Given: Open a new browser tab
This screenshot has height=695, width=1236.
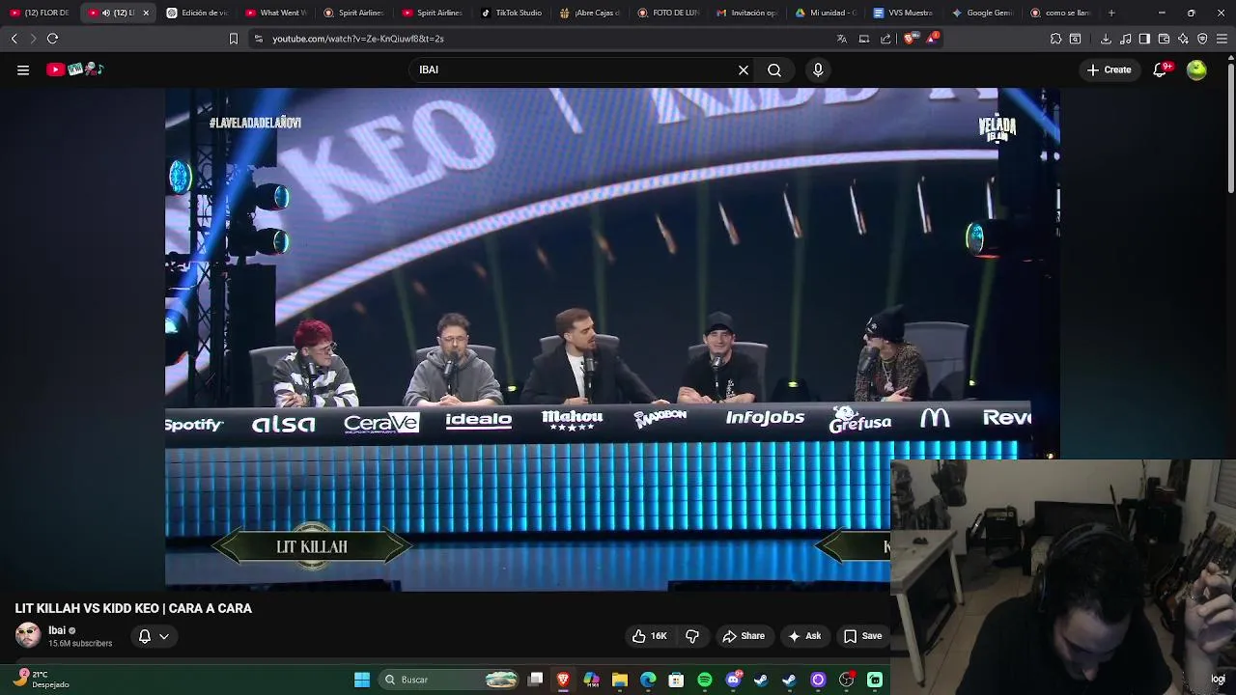Looking at the screenshot, I should point(1111,13).
